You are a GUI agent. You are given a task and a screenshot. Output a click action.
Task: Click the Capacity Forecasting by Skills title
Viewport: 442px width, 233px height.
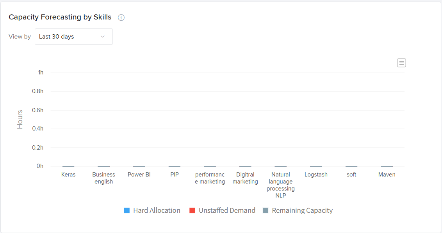click(60, 17)
